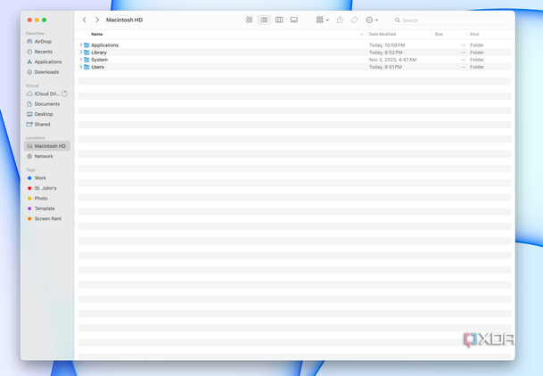Click the iCloud Drive sync status icon
Screen dimensions: 543x376
64,94
